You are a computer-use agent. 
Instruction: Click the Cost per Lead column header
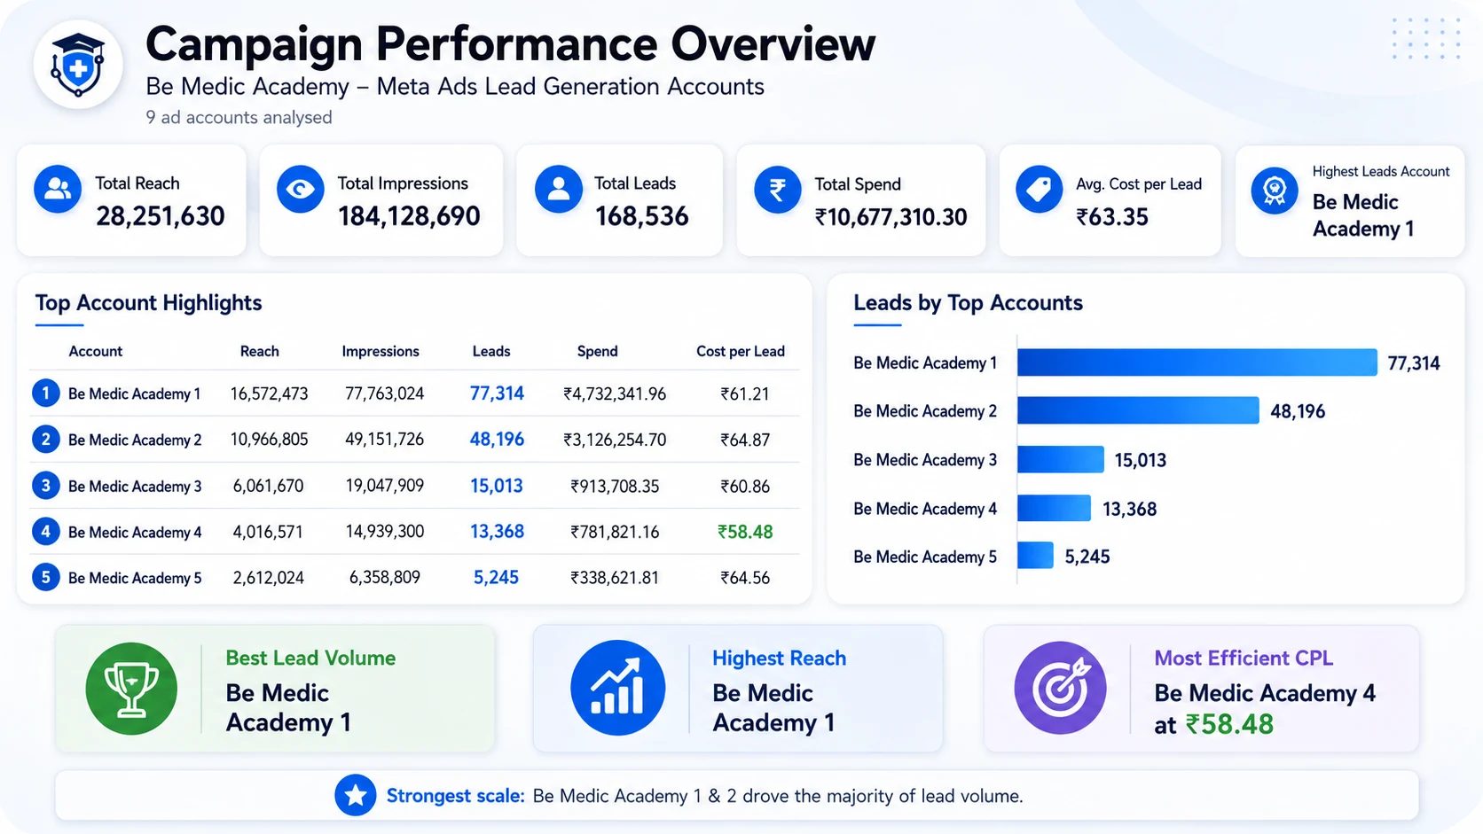pyautogui.click(x=741, y=351)
